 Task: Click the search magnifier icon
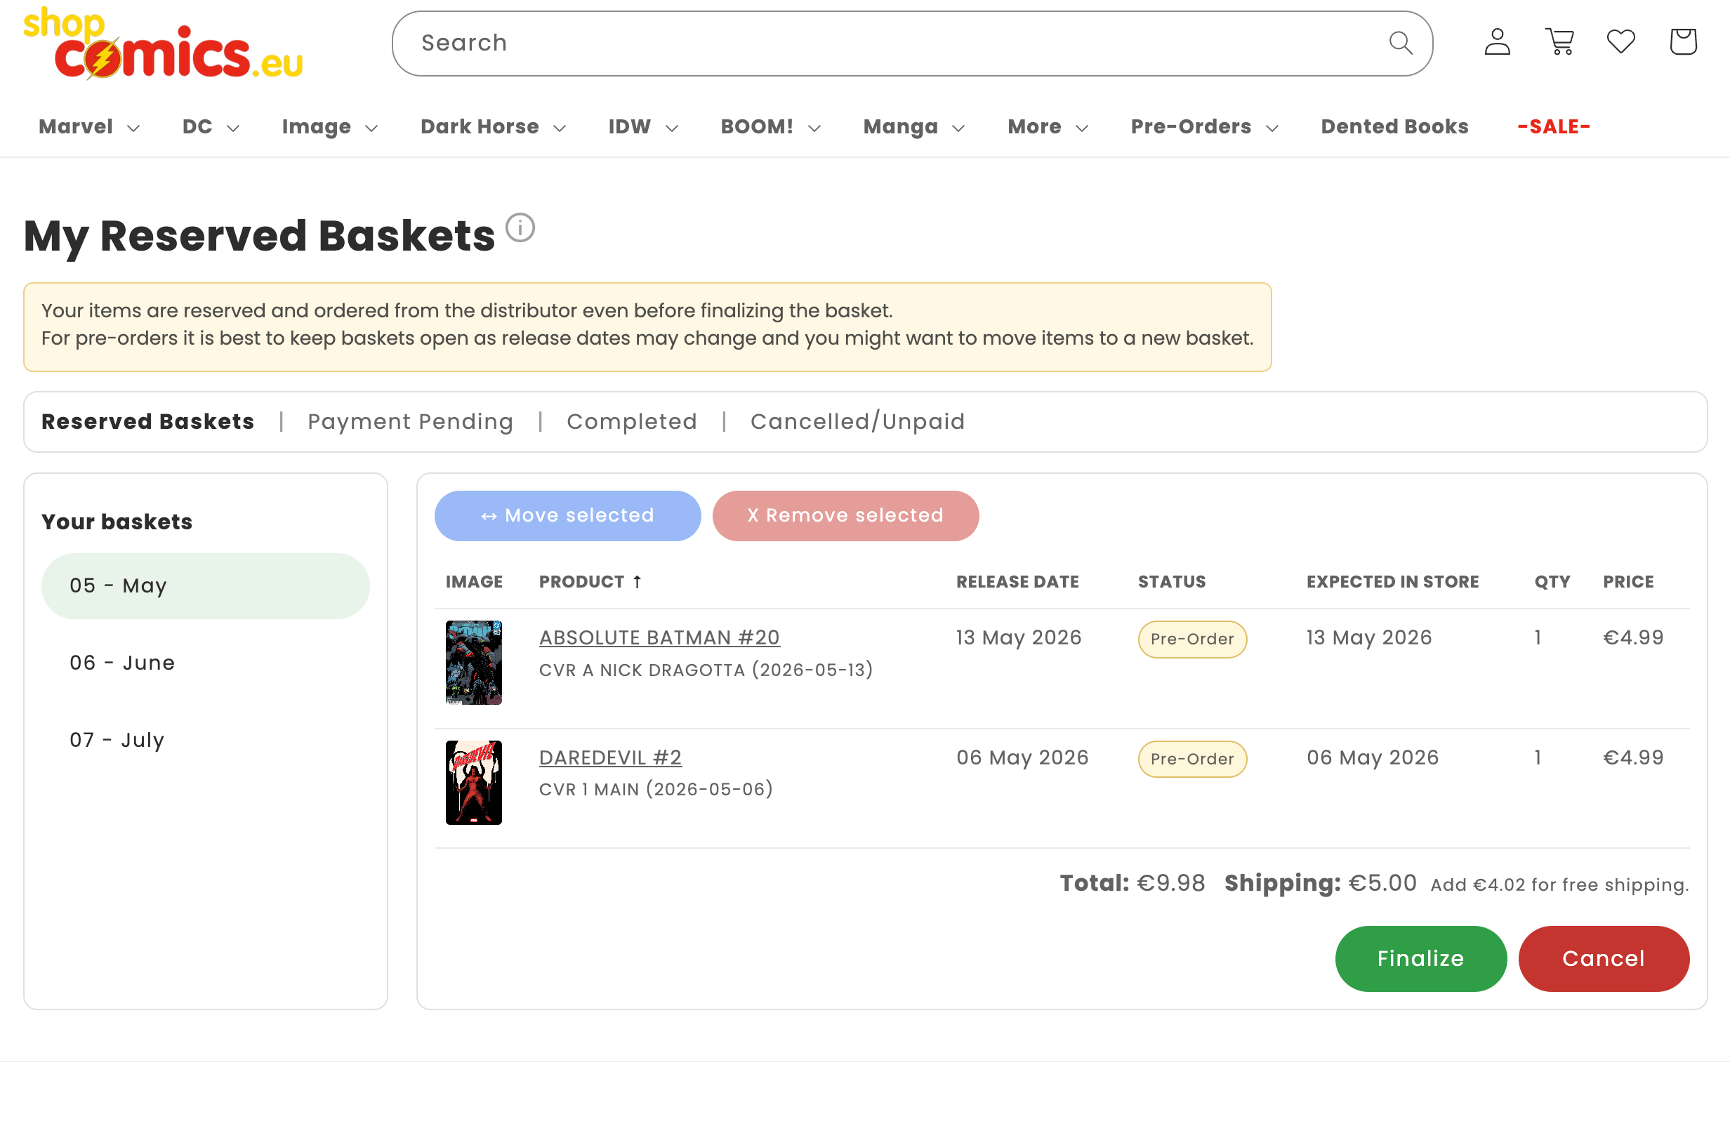[x=1400, y=43]
